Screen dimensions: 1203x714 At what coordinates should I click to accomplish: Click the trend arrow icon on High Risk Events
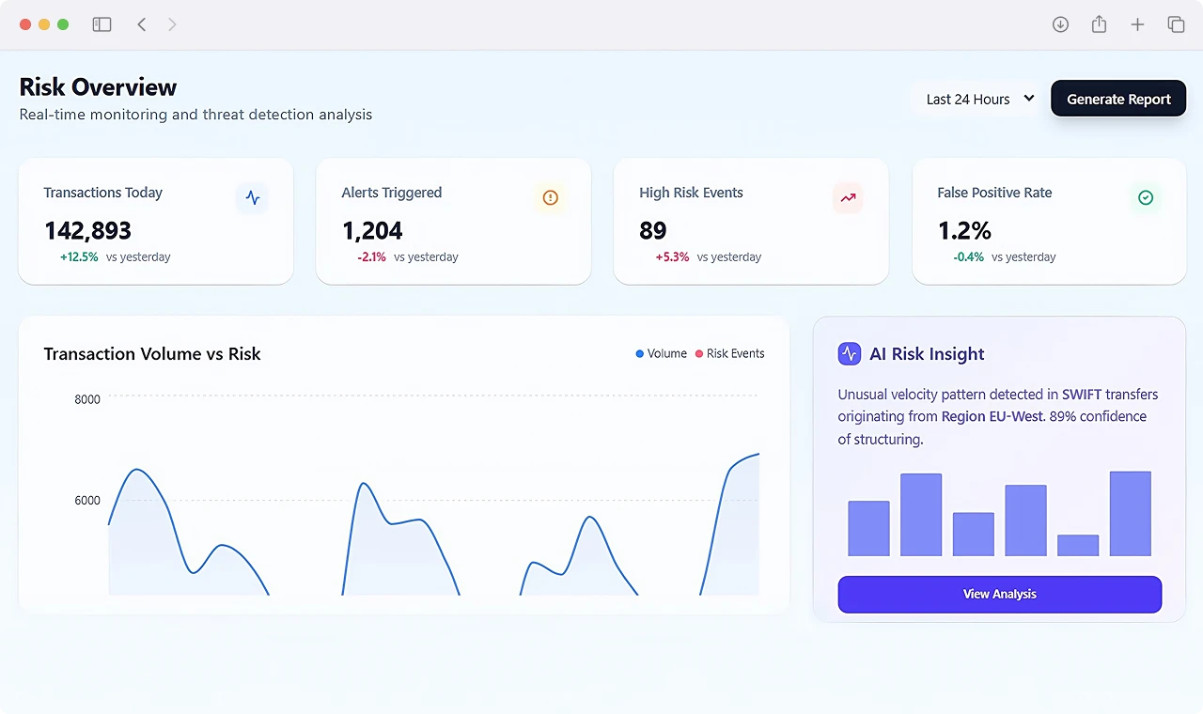click(848, 197)
